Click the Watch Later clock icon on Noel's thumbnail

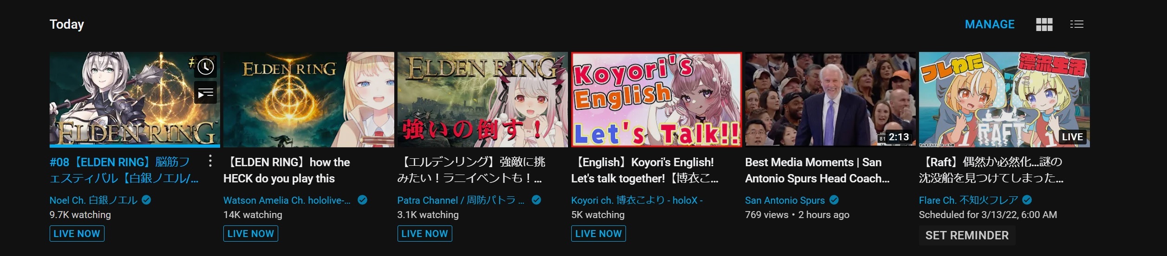206,67
